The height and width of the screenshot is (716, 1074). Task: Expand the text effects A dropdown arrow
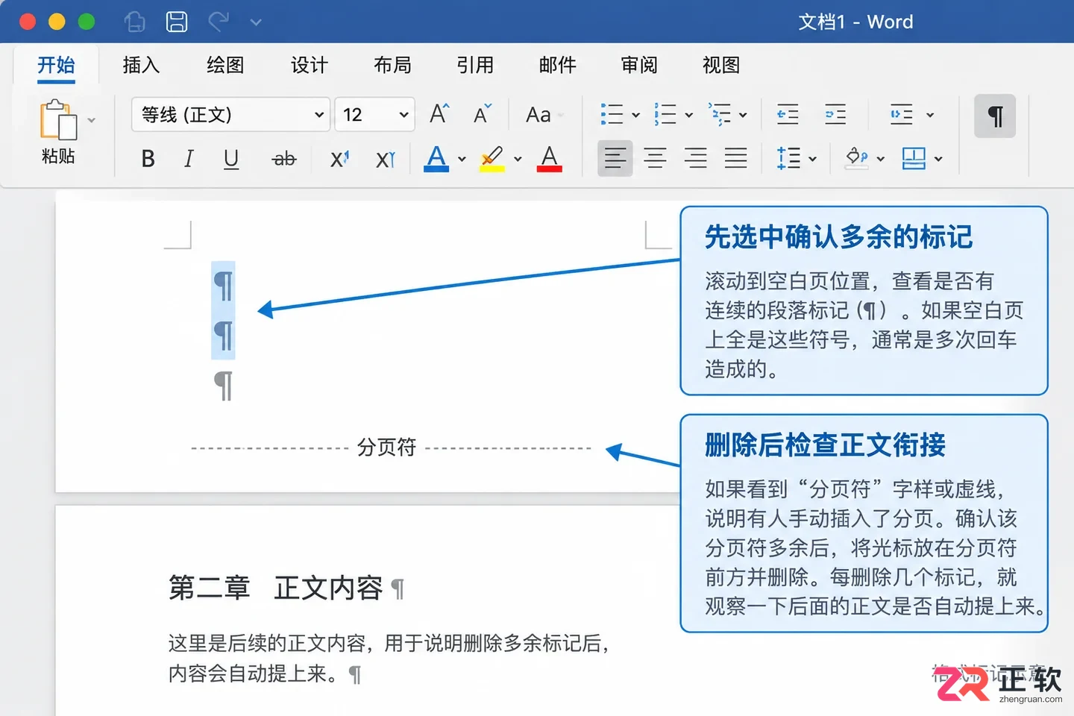[462, 159]
